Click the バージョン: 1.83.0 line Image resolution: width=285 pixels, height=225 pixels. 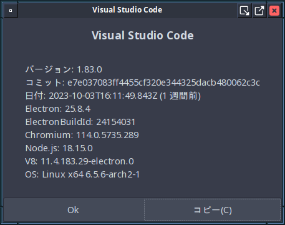[64, 69]
